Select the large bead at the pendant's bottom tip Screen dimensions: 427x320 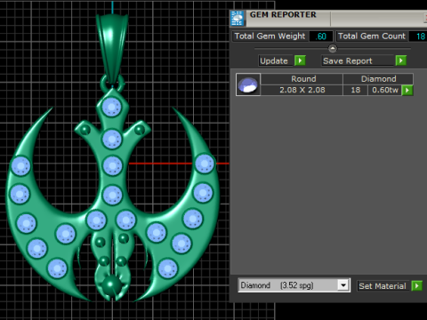[x=112, y=285]
